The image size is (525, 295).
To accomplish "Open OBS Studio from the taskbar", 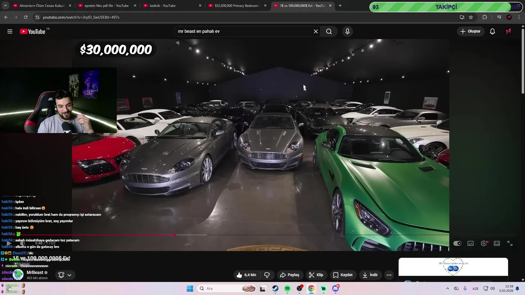I will pos(299,288).
